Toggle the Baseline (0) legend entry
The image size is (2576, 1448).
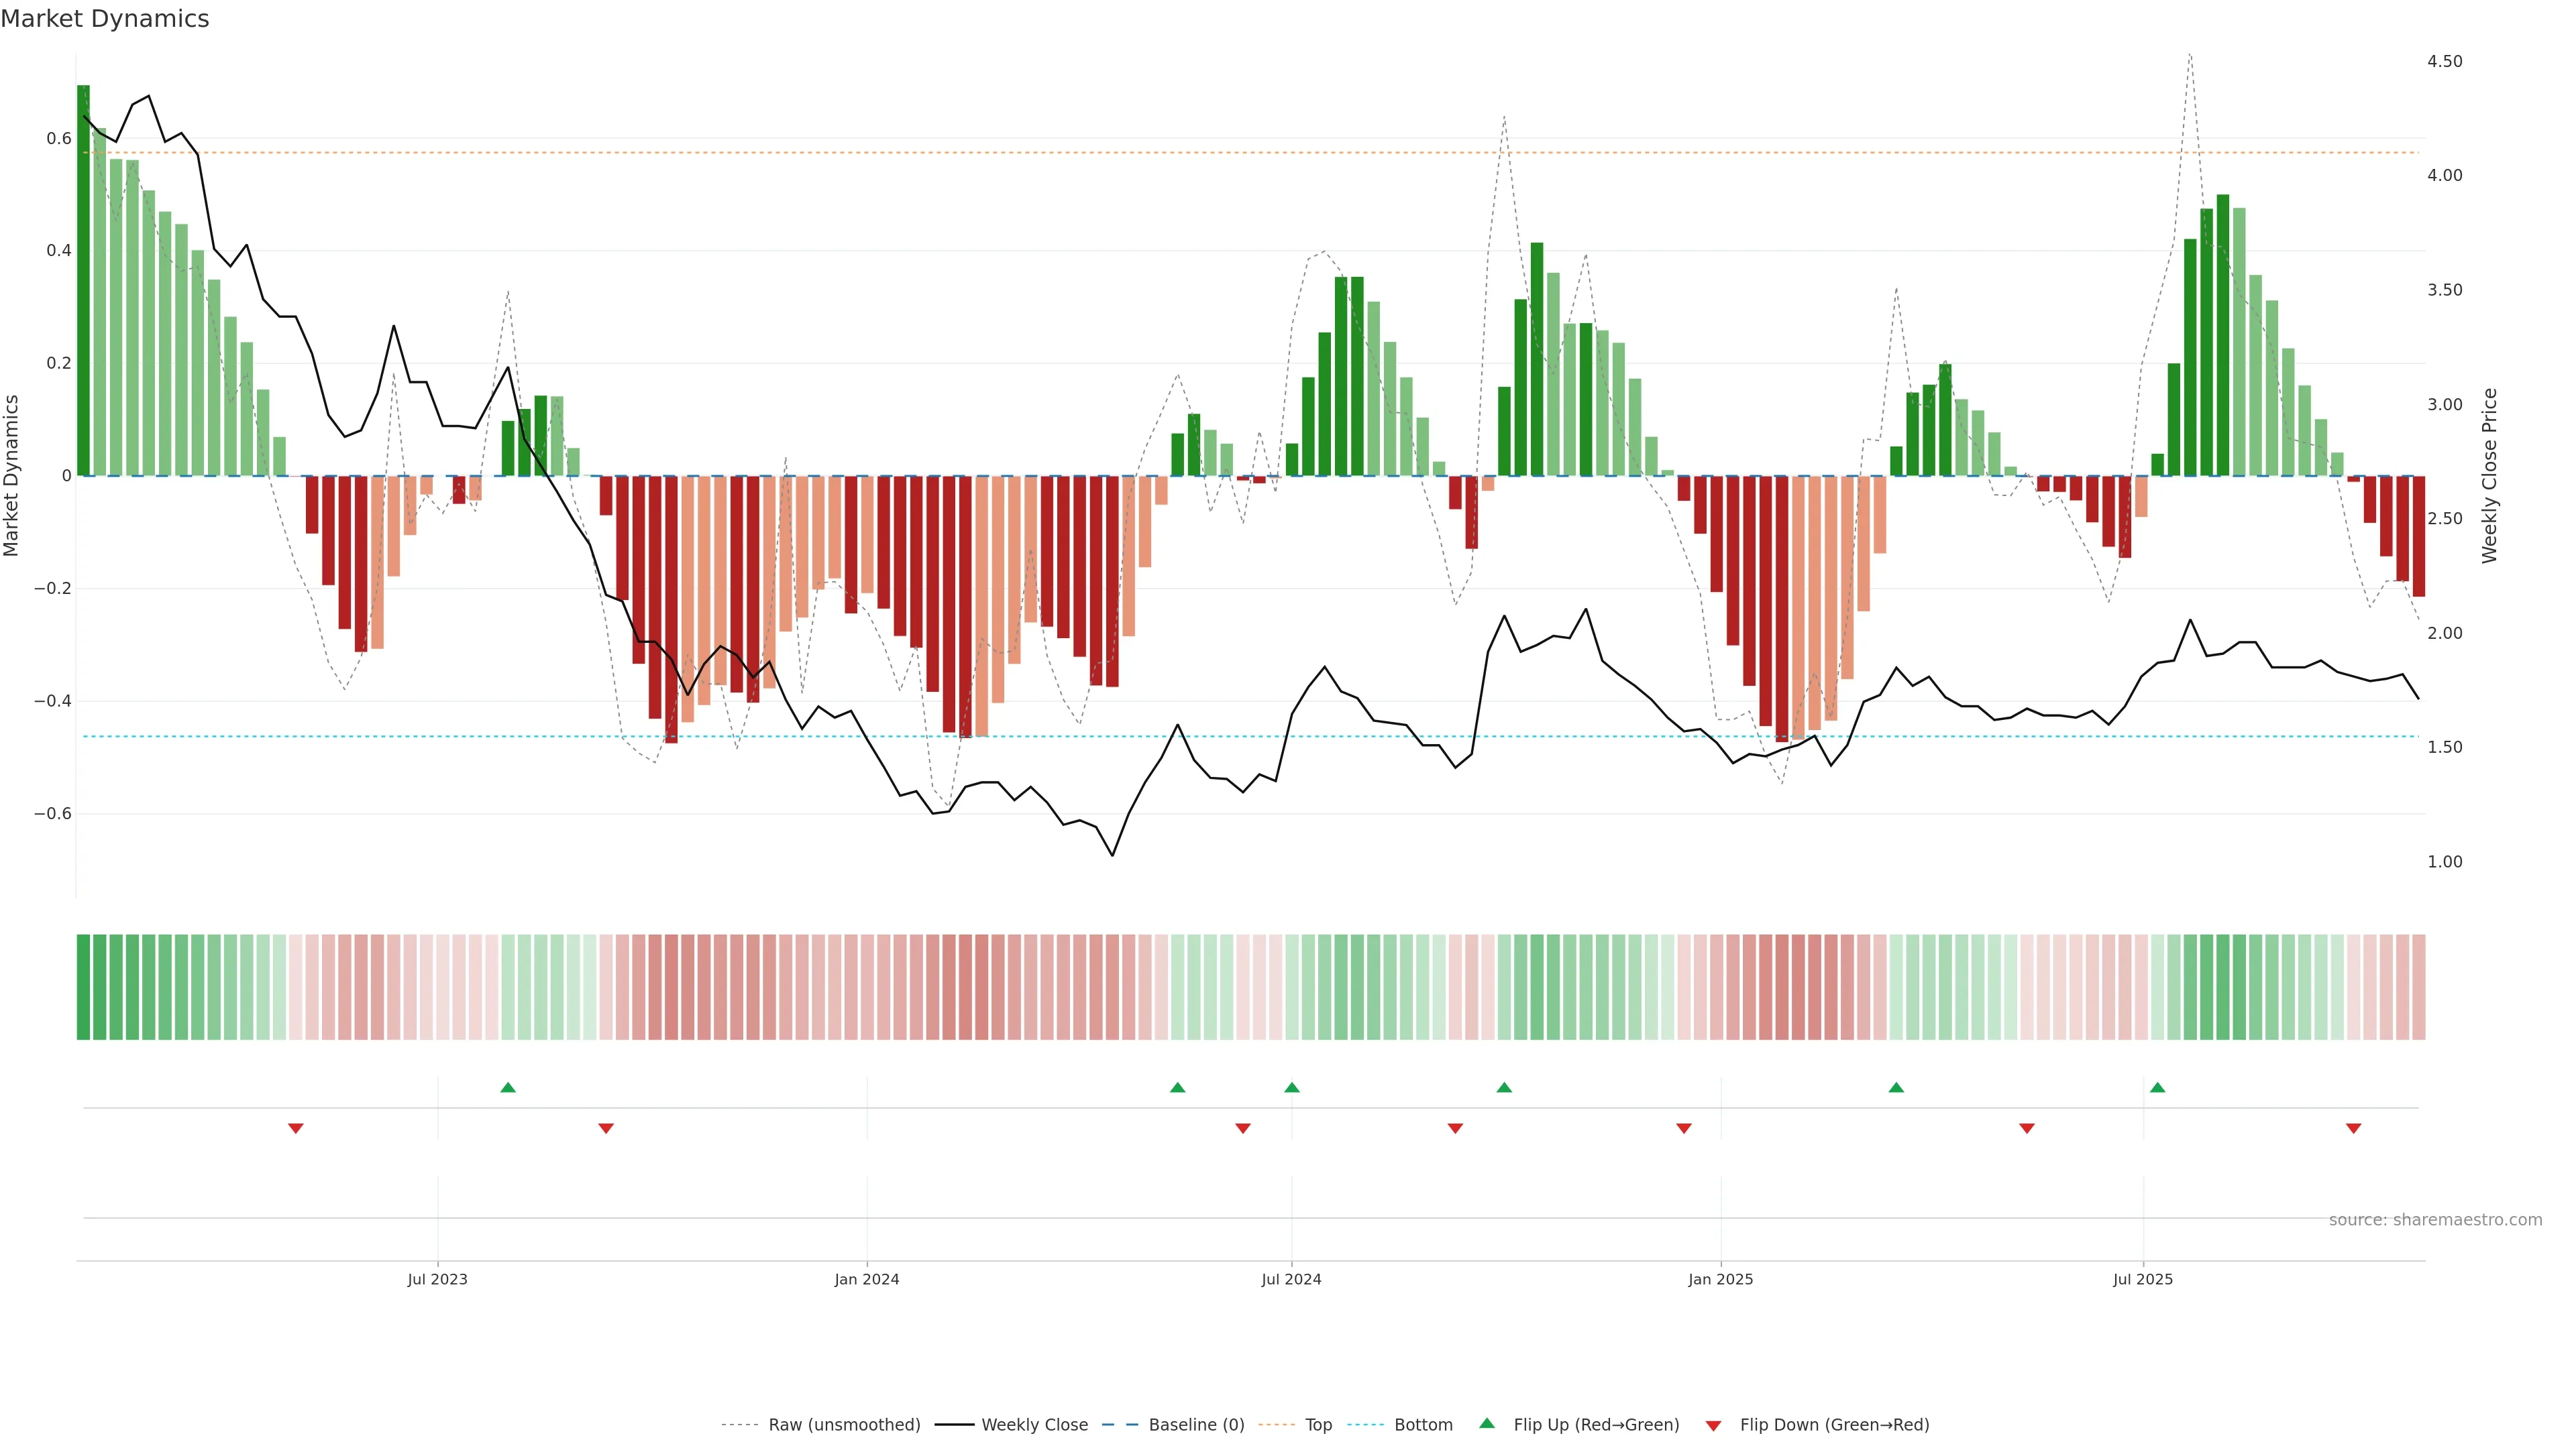[x=1196, y=1424]
